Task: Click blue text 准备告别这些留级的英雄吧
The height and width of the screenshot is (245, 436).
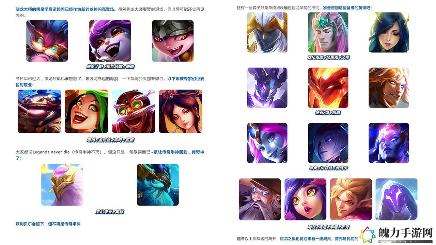Action: pyautogui.click(x=347, y=7)
